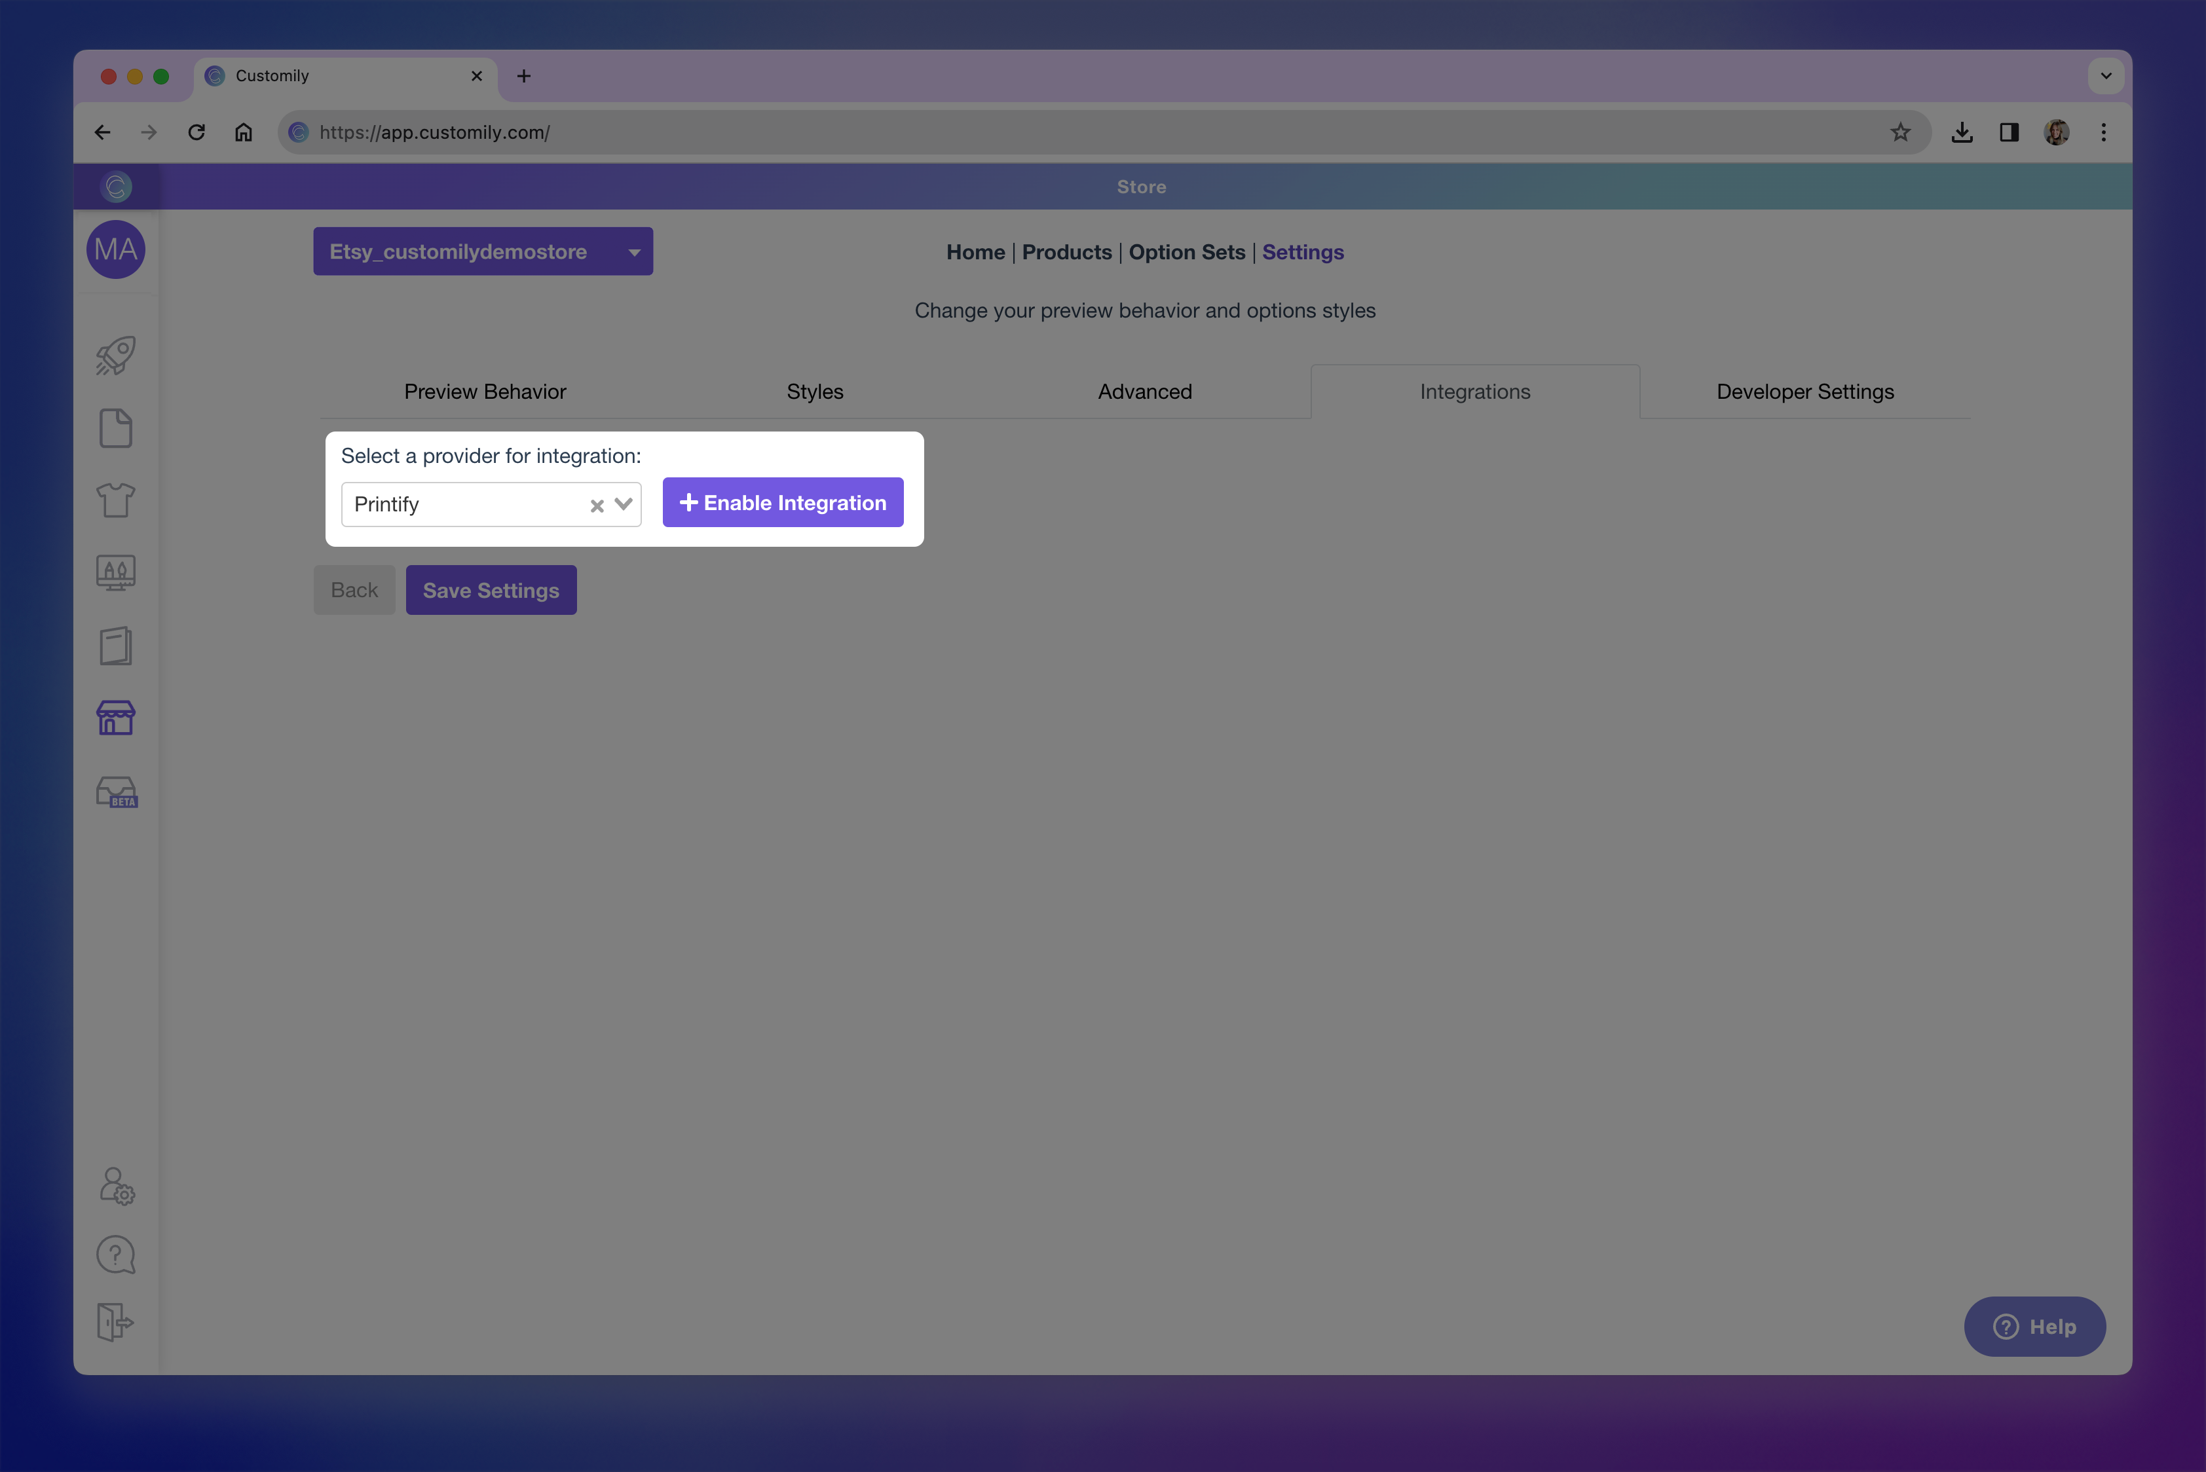Open the BETA store sidebar icon
Image resolution: width=2206 pixels, height=1472 pixels.
coord(117,792)
